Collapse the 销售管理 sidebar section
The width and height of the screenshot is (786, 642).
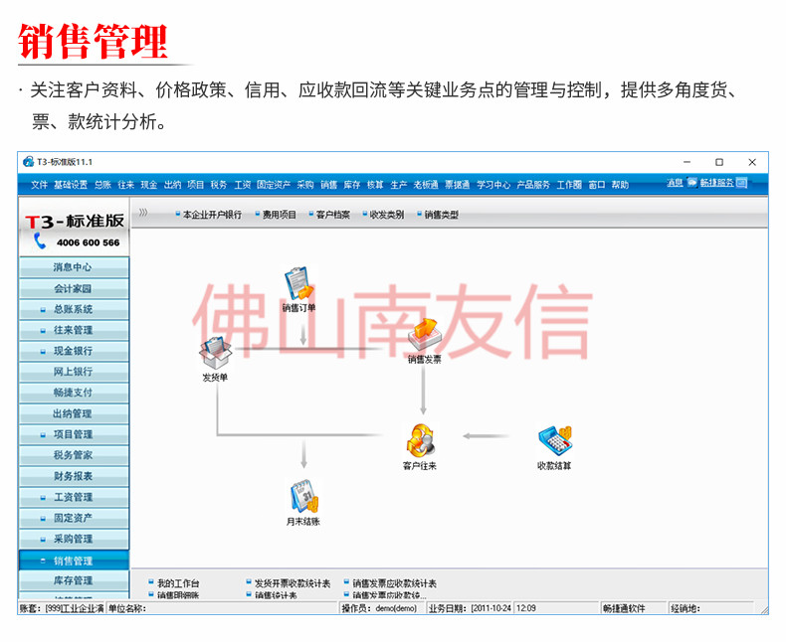(x=43, y=561)
